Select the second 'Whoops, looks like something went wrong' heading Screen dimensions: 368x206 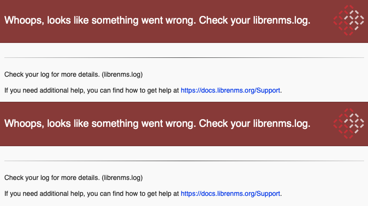(157, 124)
